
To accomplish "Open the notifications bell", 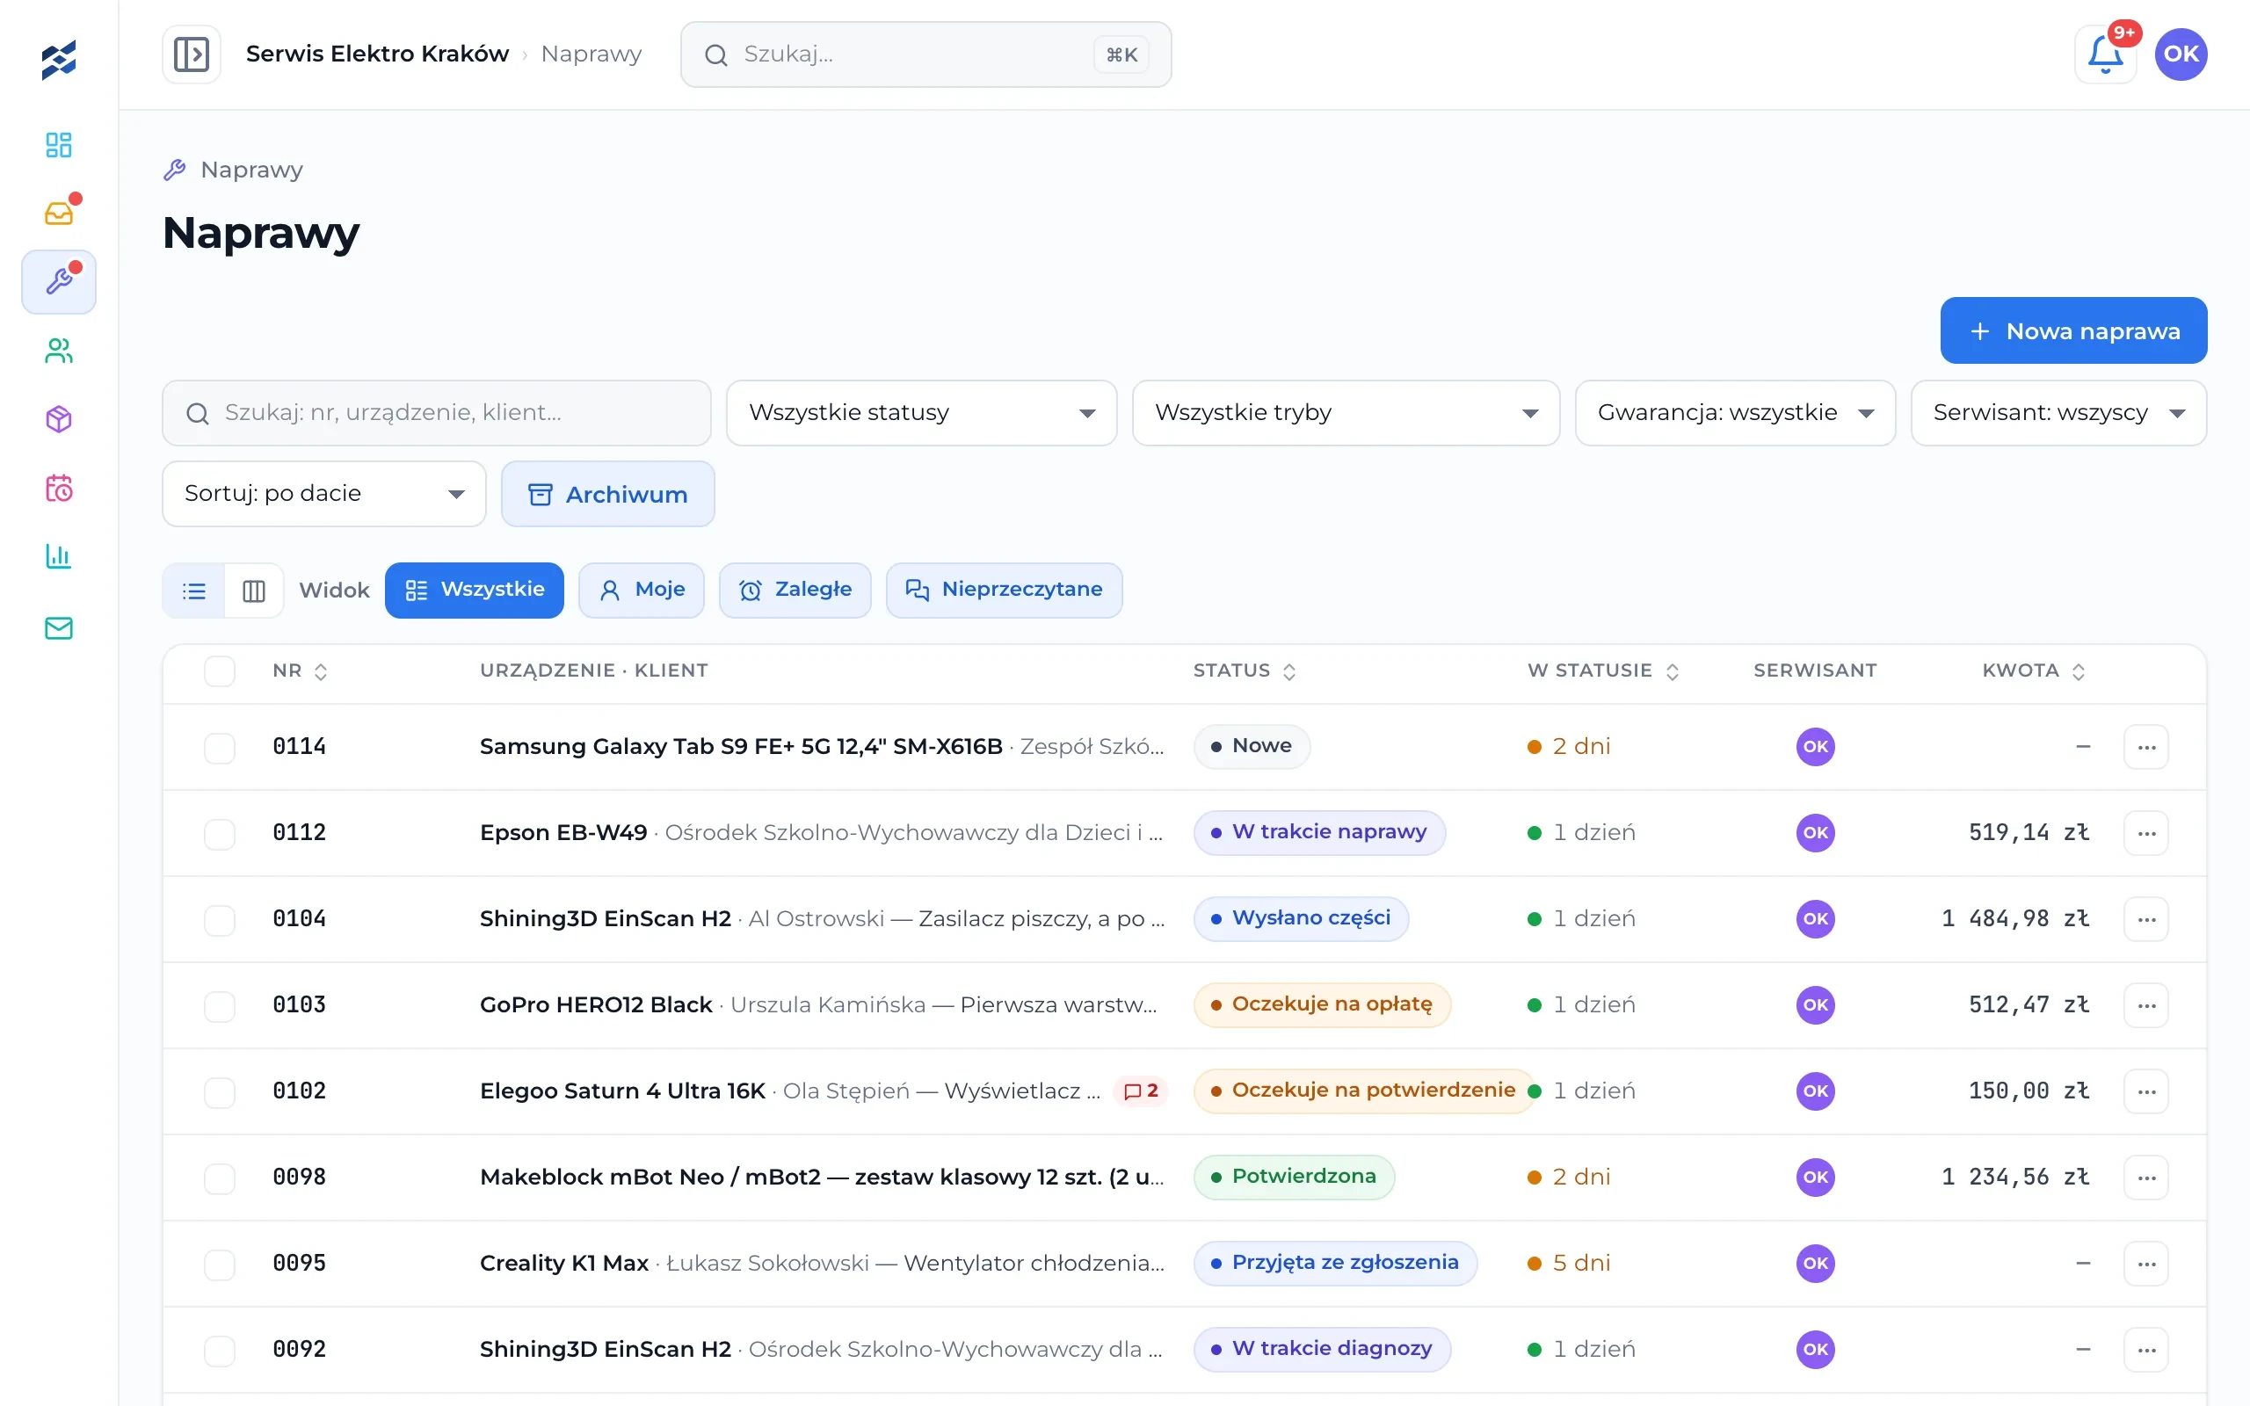I will [x=2105, y=54].
